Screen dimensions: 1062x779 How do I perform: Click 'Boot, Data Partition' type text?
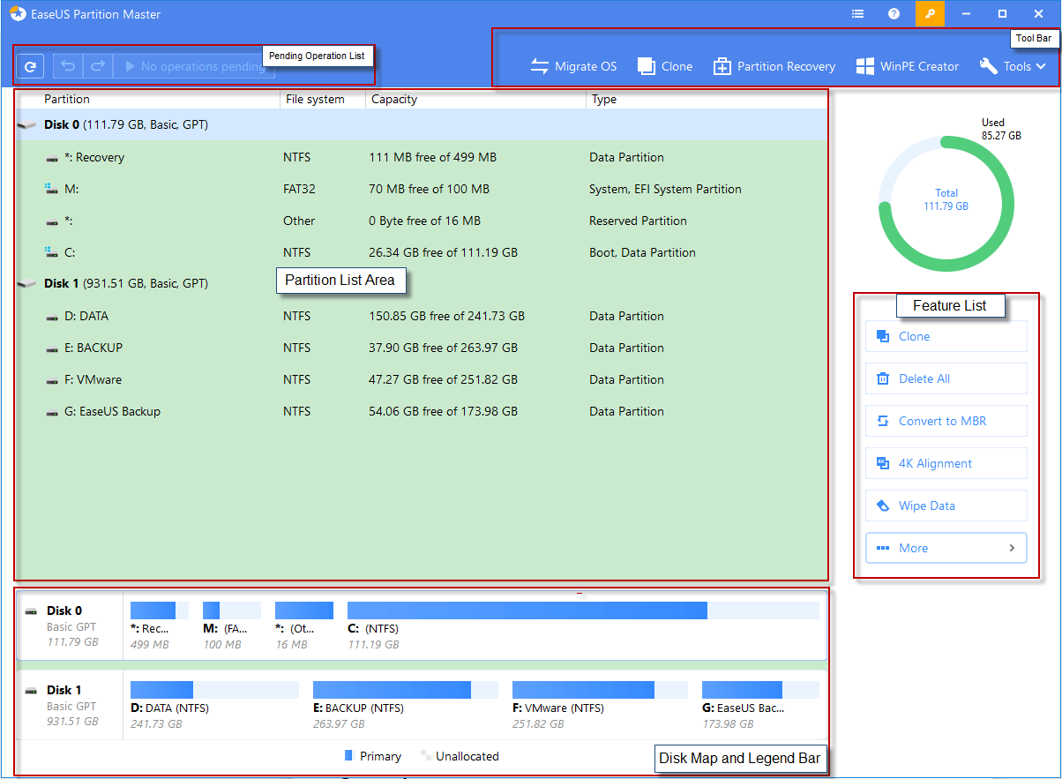click(x=642, y=252)
